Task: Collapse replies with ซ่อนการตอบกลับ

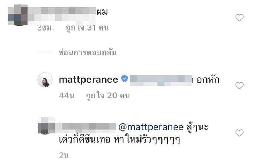Action: 88,53
